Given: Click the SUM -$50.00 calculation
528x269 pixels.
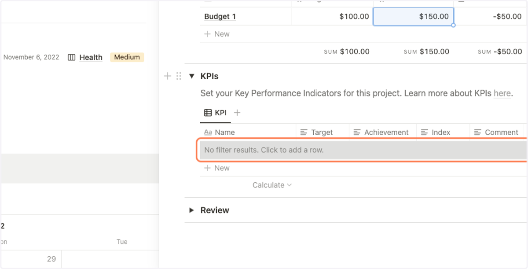Looking at the screenshot, I should point(500,52).
